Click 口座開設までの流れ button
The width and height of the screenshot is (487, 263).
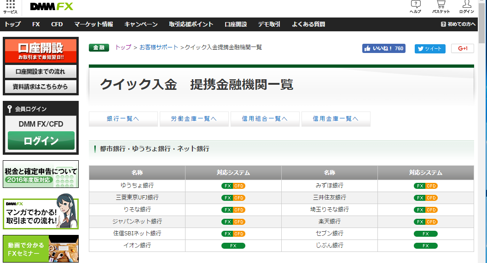point(41,71)
